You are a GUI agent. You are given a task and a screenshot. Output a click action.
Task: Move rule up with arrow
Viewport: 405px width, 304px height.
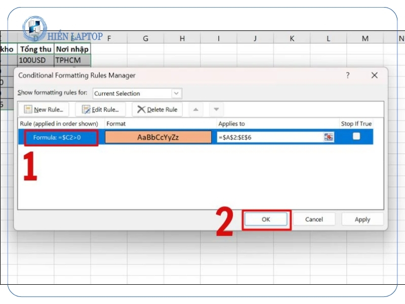tap(196, 109)
